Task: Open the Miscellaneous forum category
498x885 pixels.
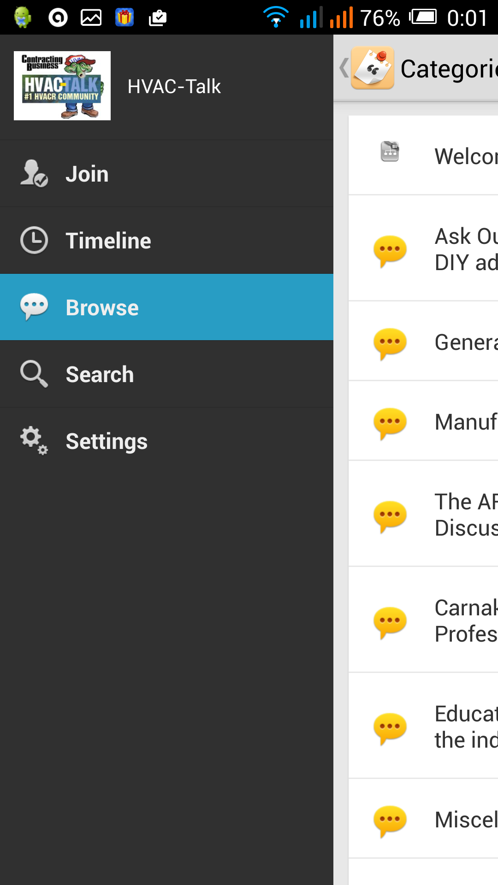Action: tap(466, 820)
